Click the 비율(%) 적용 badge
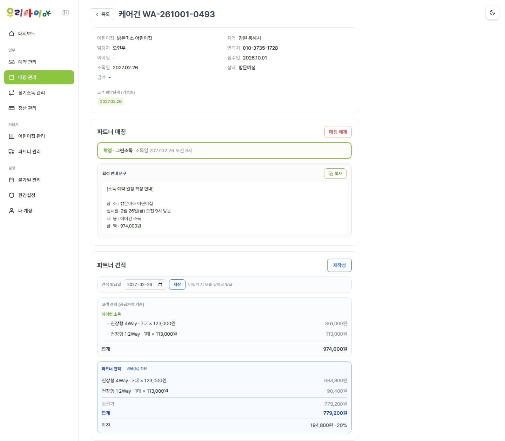505x441 pixels. pos(137,369)
